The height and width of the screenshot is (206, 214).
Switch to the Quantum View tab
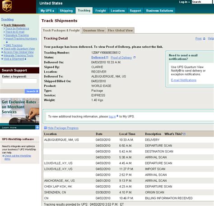[x=93, y=31]
